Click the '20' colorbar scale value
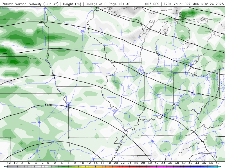Screen dimensions: 225x168 click(x=116, y=163)
